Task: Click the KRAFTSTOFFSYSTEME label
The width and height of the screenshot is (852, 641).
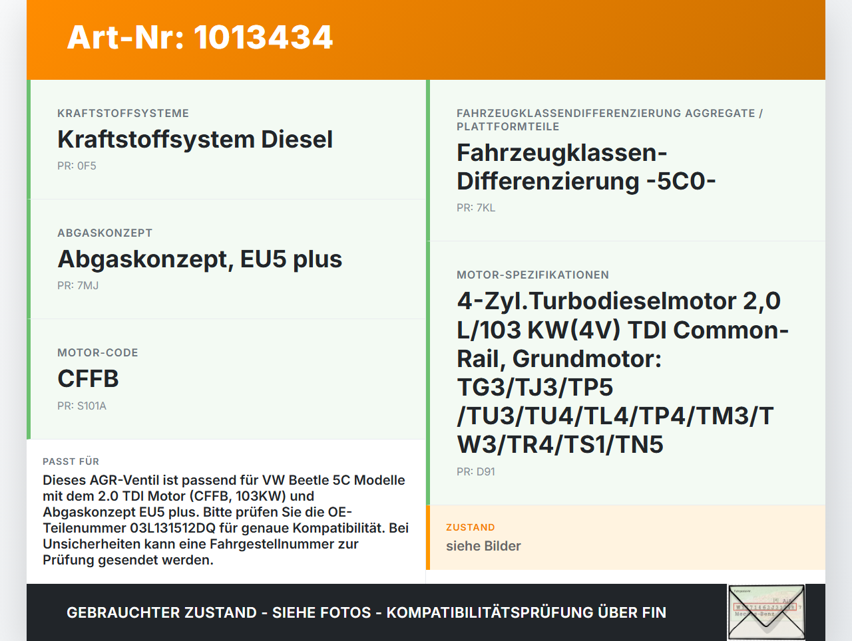Action: (123, 113)
